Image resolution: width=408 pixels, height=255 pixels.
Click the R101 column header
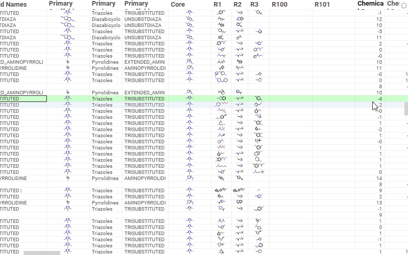click(x=322, y=5)
